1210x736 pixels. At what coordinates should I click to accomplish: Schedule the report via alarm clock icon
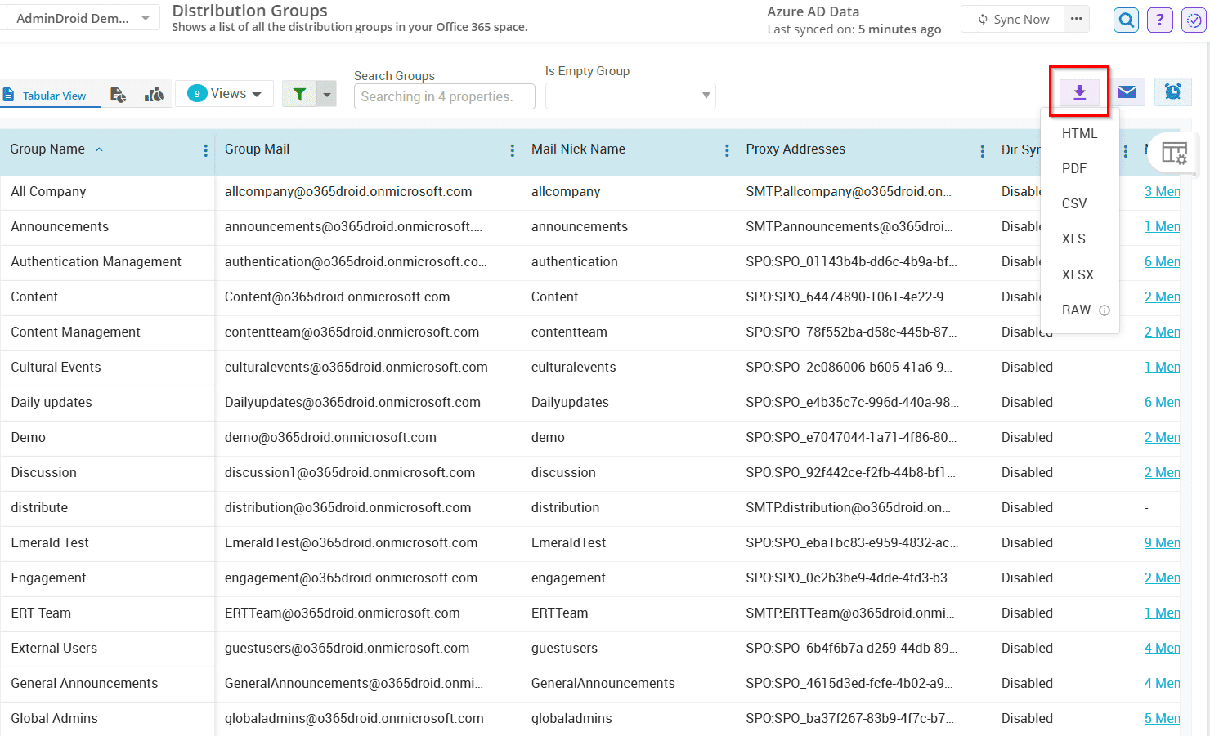pyautogui.click(x=1173, y=91)
